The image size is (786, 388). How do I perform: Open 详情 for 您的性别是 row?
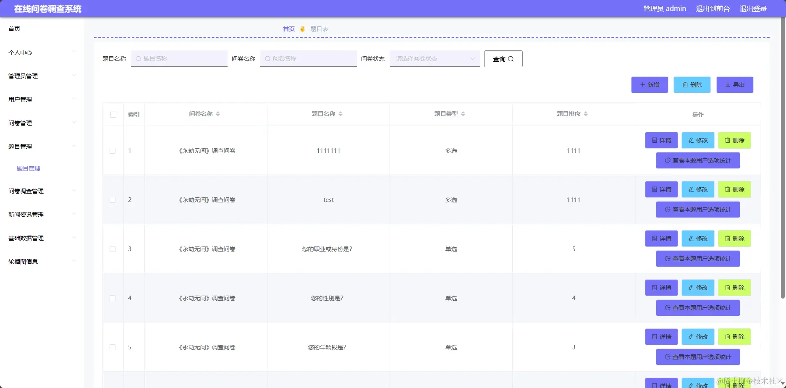click(x=661, y=288)
